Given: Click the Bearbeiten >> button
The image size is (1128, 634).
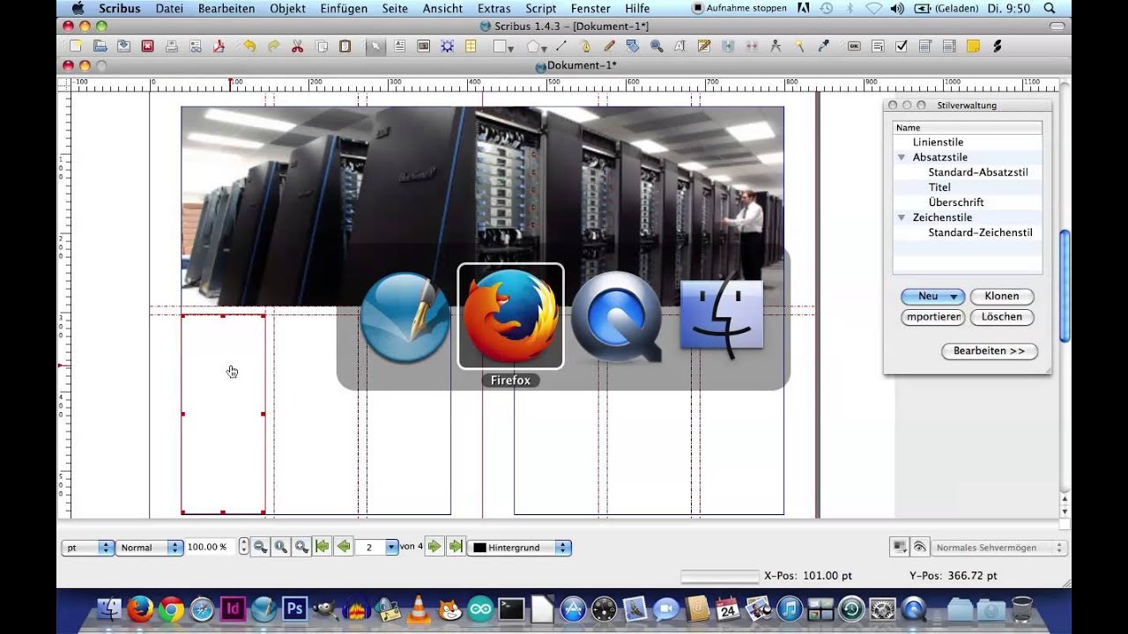Looking at the screenshot, I should click(990, 350).
